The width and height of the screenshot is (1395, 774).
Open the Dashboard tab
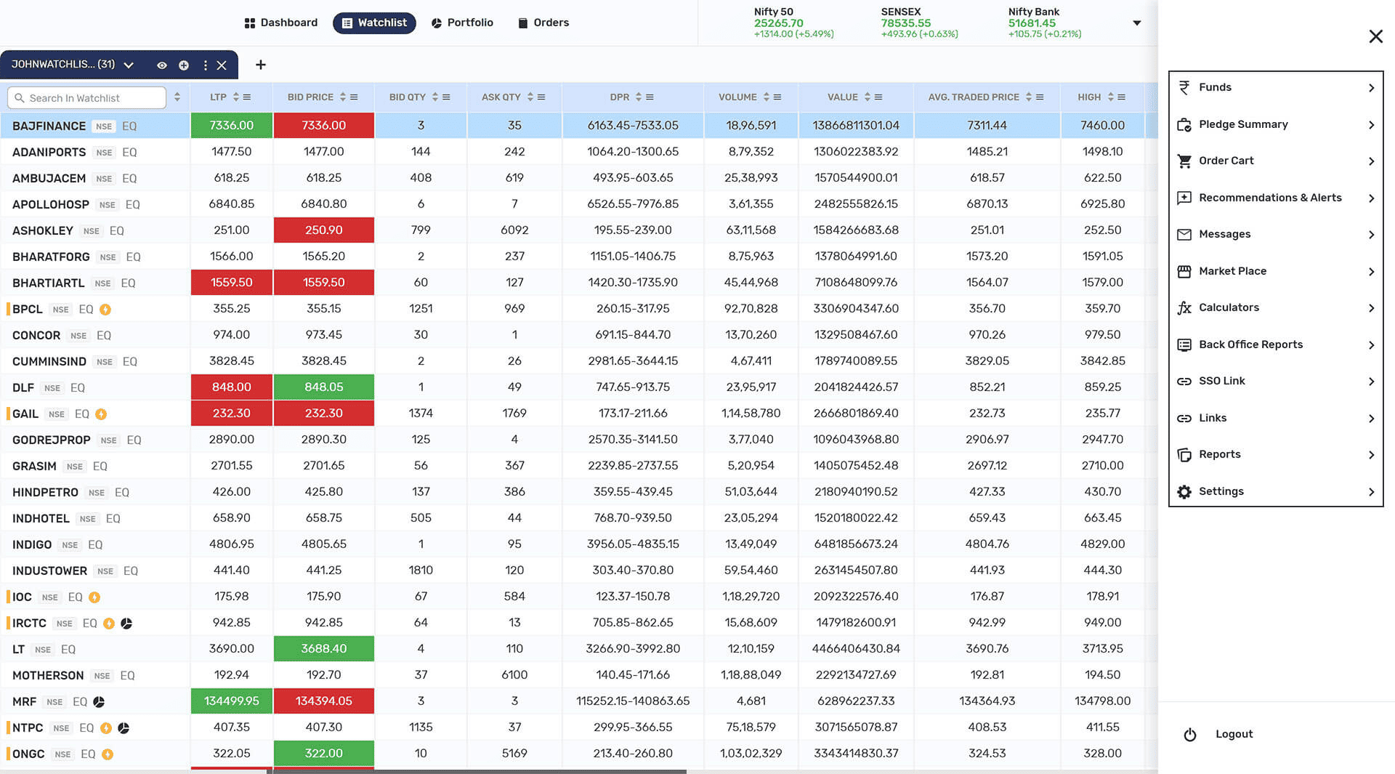281,23
